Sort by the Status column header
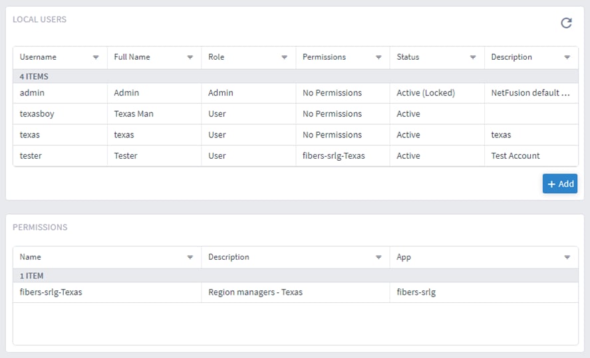590x358 pixels. click(x=408, y=57)
